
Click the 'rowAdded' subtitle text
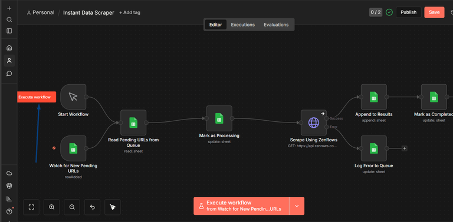73,177
